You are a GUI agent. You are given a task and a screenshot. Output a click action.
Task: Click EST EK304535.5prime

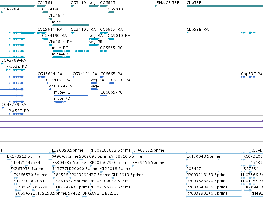pos(69,163)
